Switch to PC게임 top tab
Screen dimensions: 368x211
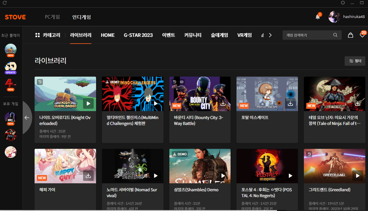(52, 17)
